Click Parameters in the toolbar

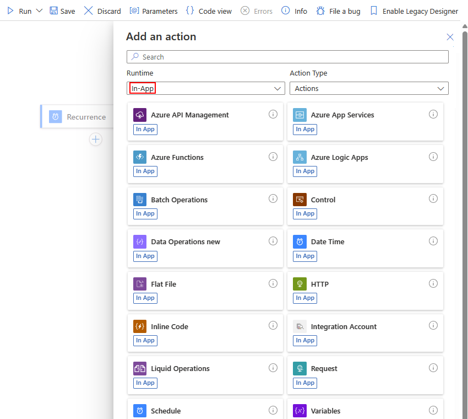pyautogui.click(x=154, y=11)
